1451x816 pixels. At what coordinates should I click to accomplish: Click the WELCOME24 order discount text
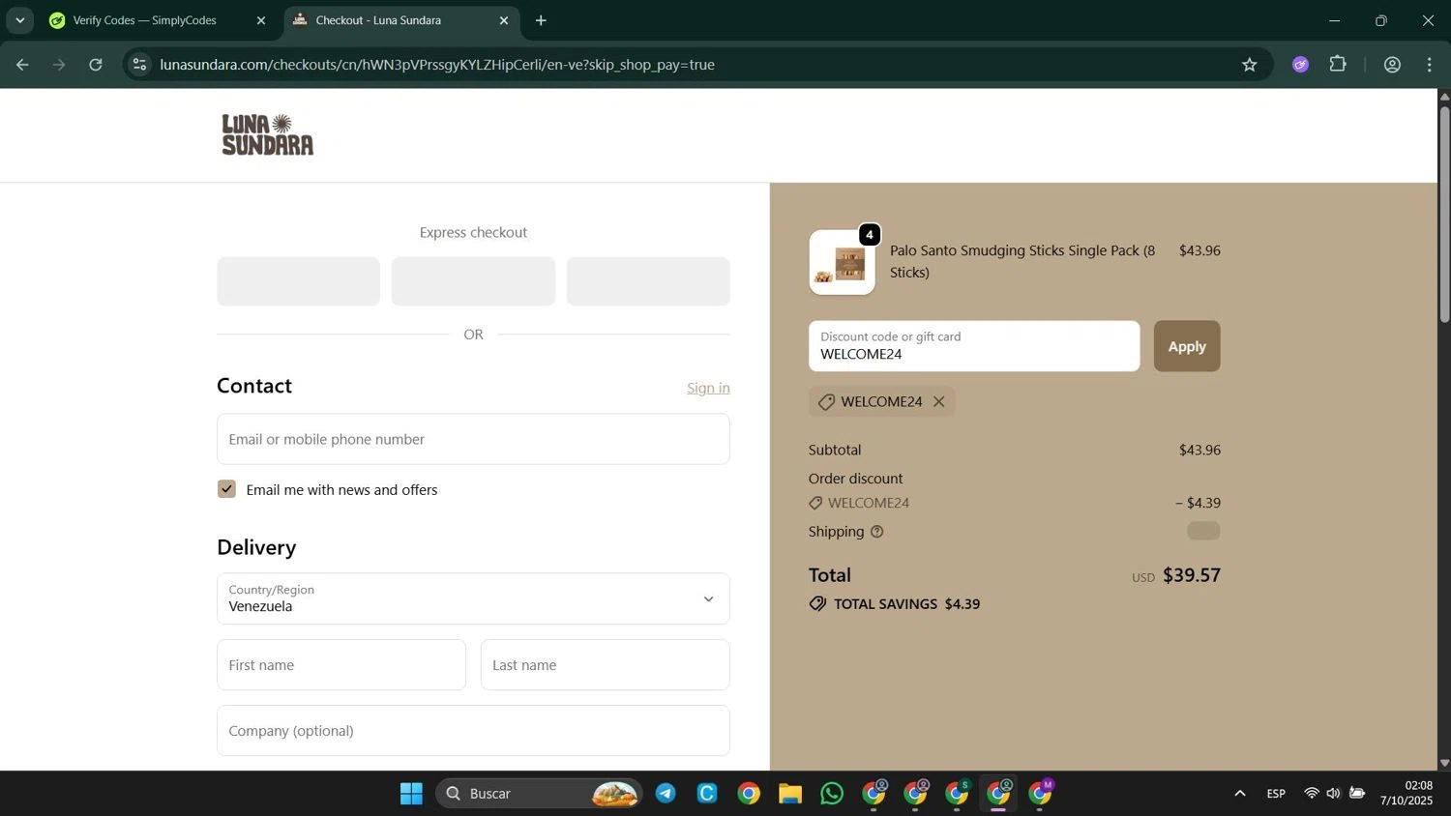coord(869,503)
